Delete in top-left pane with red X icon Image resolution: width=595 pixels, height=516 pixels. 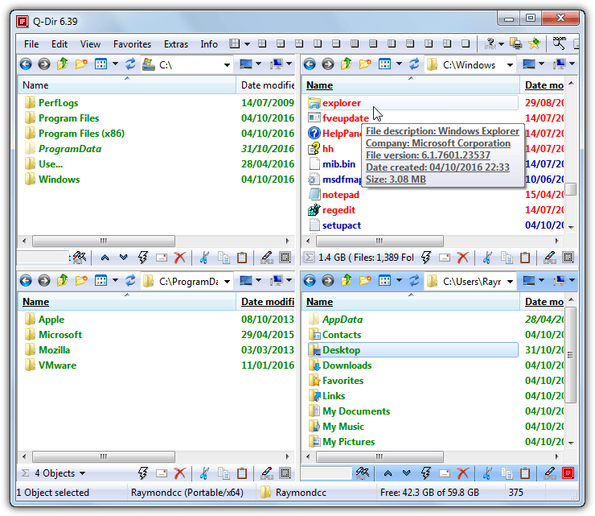click(180, 258)
